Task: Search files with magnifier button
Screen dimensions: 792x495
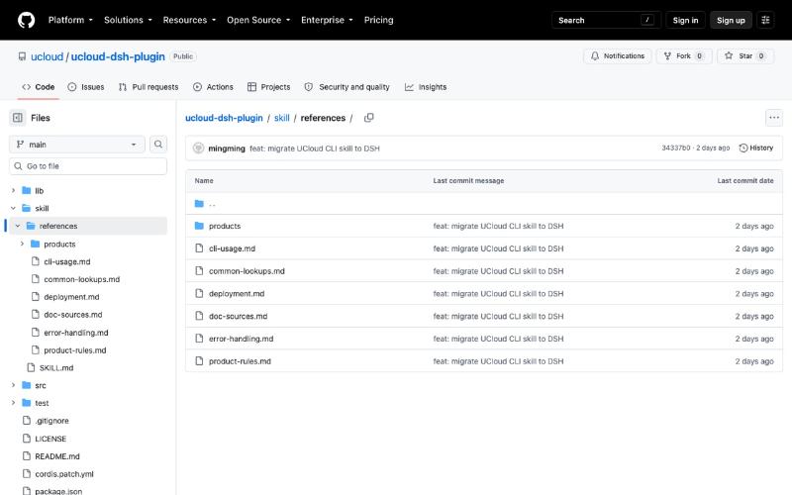Action: point(158,145)
